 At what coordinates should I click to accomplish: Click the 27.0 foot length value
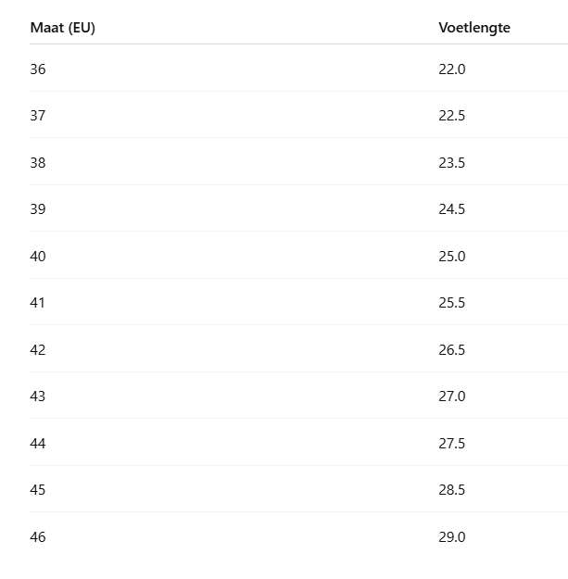pyautogui.click(x=452, y=396)
